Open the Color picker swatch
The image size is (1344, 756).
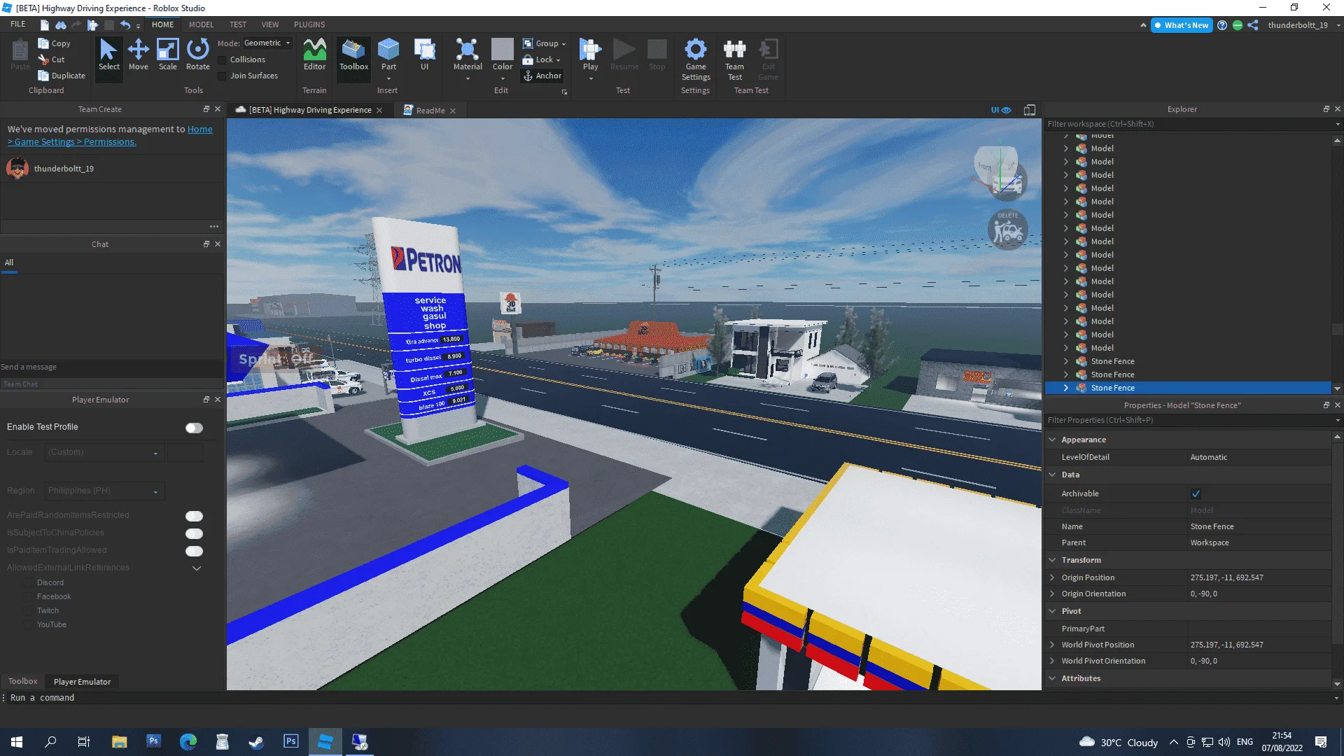coord(503,55)
